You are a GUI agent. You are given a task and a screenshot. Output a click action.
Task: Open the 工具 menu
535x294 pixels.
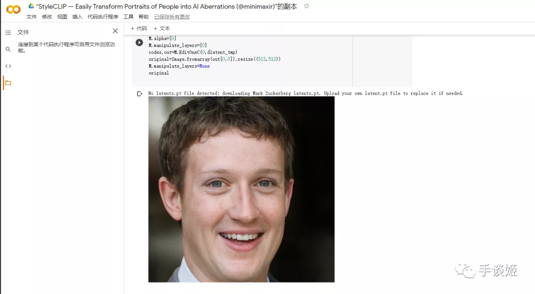128,17
